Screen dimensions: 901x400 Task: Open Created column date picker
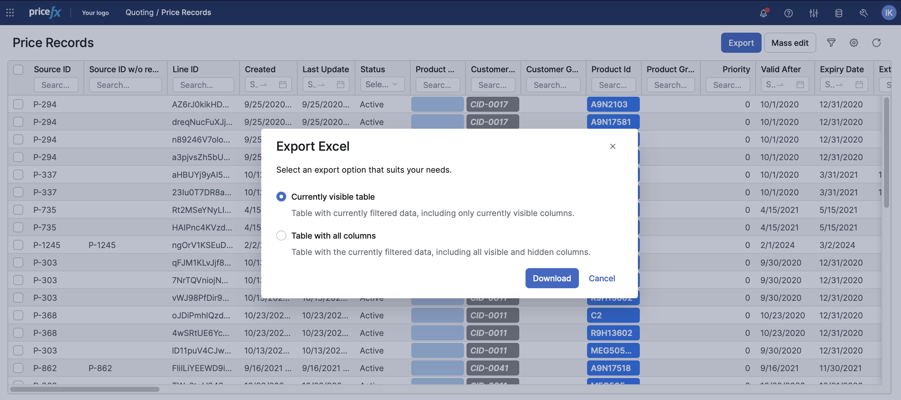point(283,84)
